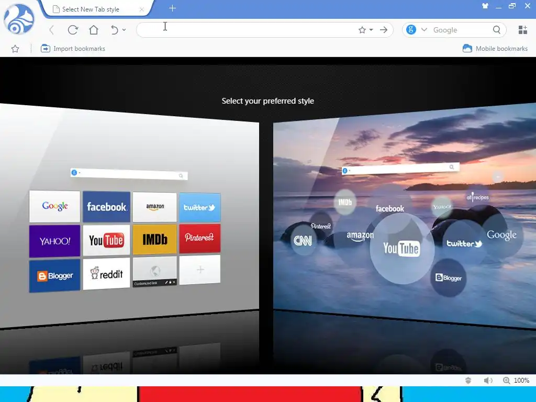Choose the classic tile style preview
This screenshot has width=536, height=402.
click(x=130, y=215)
